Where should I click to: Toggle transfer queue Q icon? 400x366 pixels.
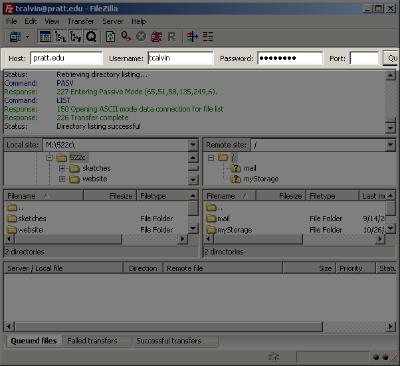(x=91, y=37)
